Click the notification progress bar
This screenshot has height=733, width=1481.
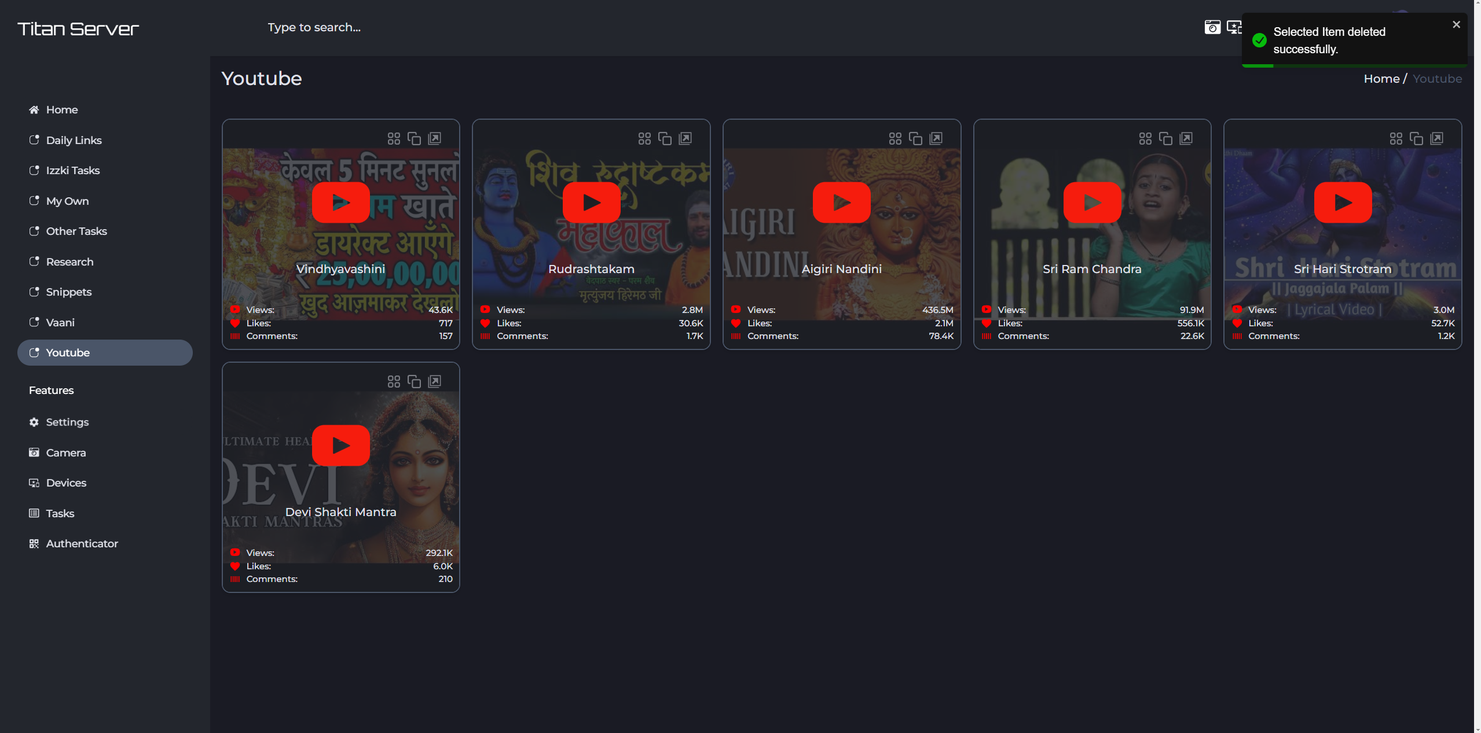1354,66
